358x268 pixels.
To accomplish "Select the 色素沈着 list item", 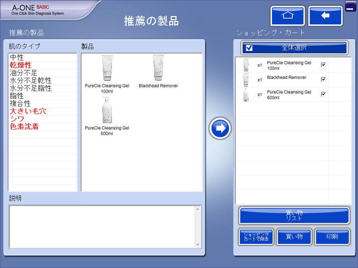I will (x=43, y=127).
